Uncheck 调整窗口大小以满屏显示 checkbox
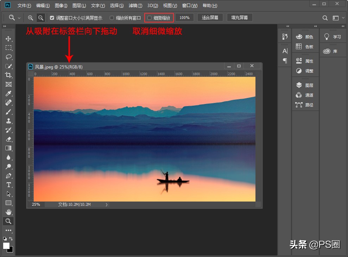This screenshot has width=348, height=257. (x=52, y=18)
